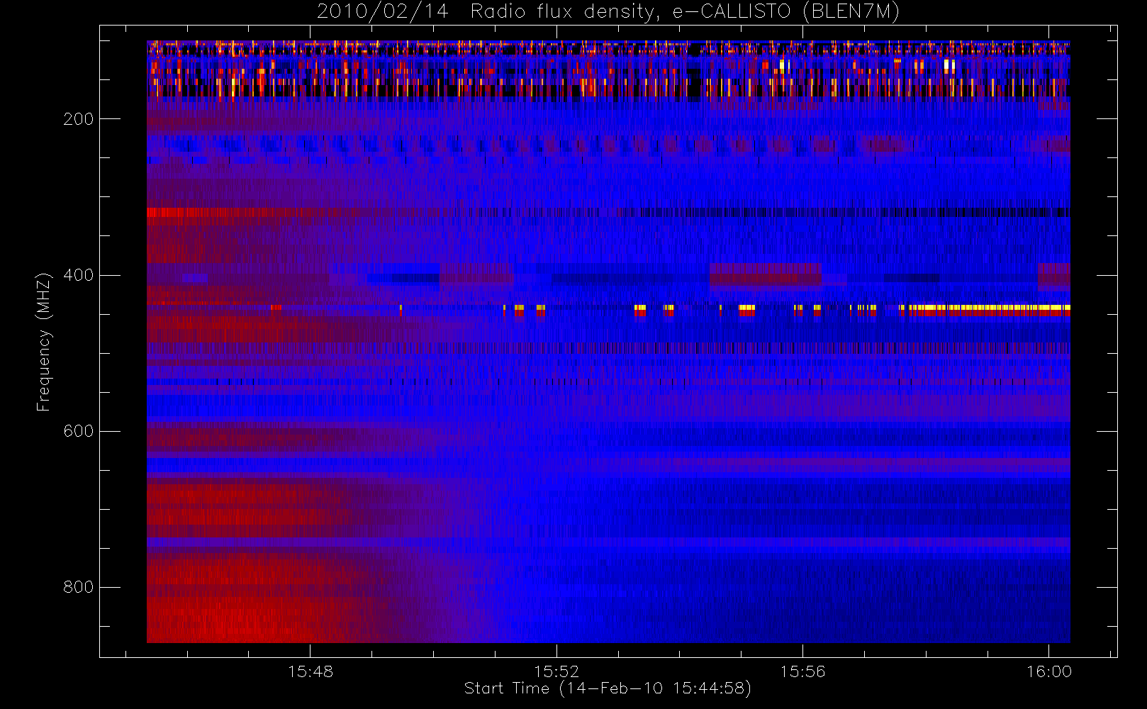Click the "Frequency (MHZ)" y-axis label
Viewport: 1147px width, 709px height.
(x=44, y=342)
